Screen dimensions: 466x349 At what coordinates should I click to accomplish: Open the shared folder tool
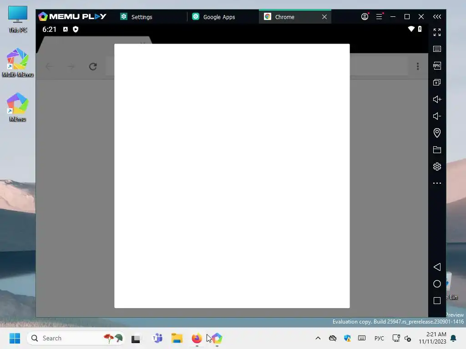[437, 150]
